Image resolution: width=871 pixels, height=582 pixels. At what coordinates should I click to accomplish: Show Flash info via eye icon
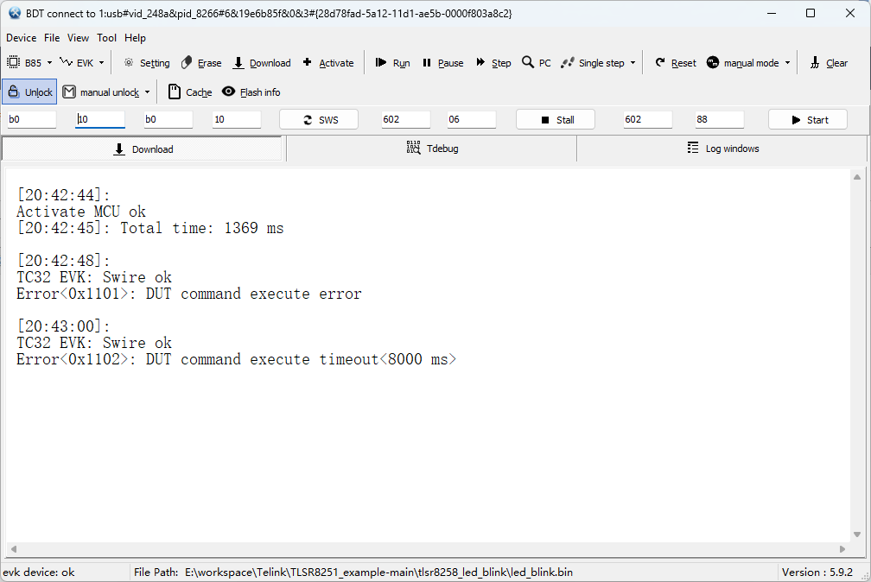click(x=251, y=92)
